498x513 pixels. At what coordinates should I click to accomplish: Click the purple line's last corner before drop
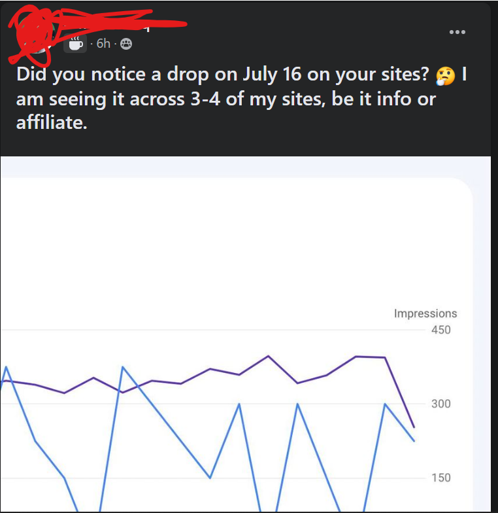click(385, 357)
